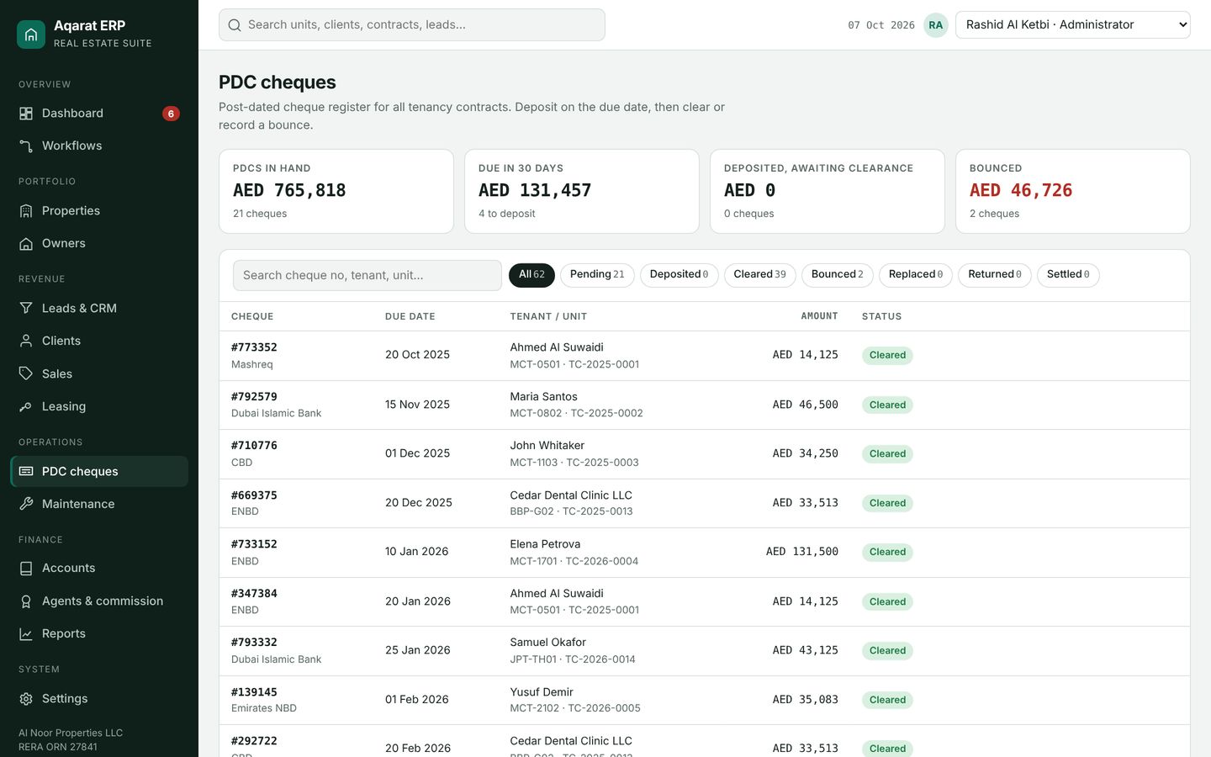Open cheque #773352 row

pyautogui.click(x=705, y=356)
